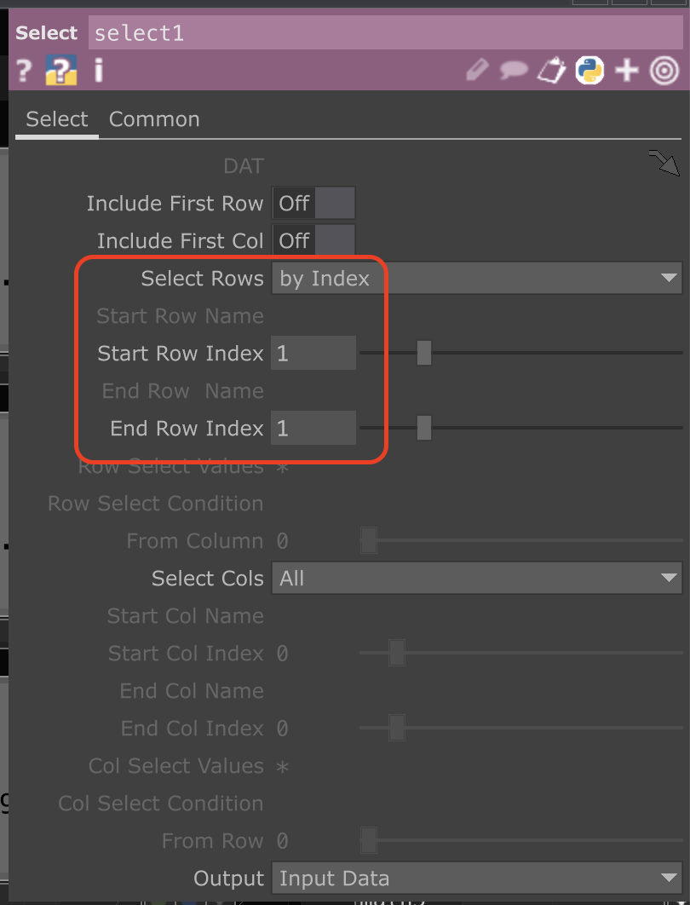Viewport: 690px width, 905px height.
Task: Expand the Output Input Data dropdown
Action: pyautogui.click(x=477, y=879)
